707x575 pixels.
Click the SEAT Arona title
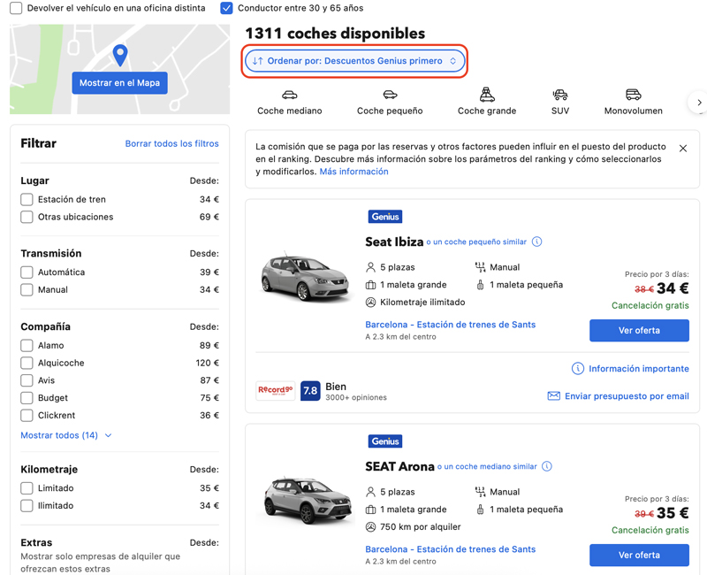click(399, 466)
